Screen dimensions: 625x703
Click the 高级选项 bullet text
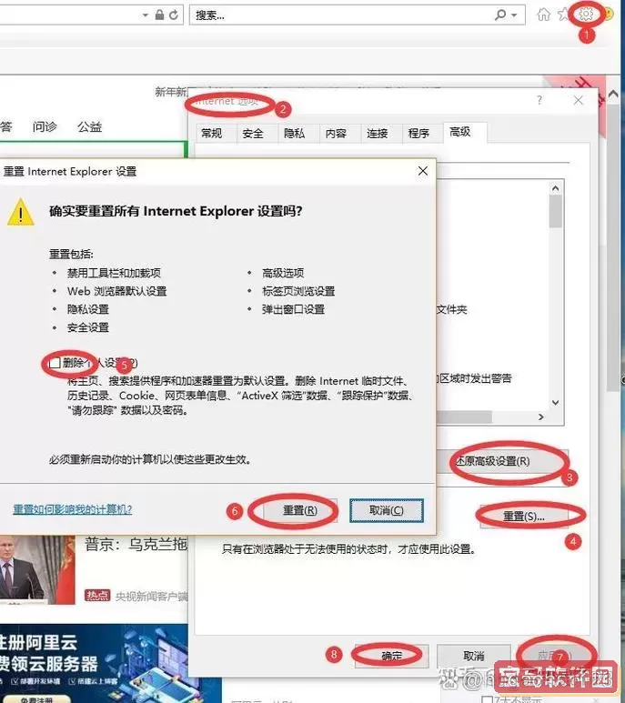click(x=283, y=273)
